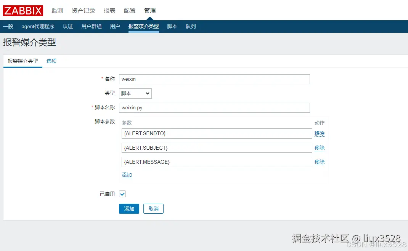This screenshot has width=408, height=251.
Task: Click the {ALERT.MESSAGE} parameter field
Action: (x=217, y=162)
